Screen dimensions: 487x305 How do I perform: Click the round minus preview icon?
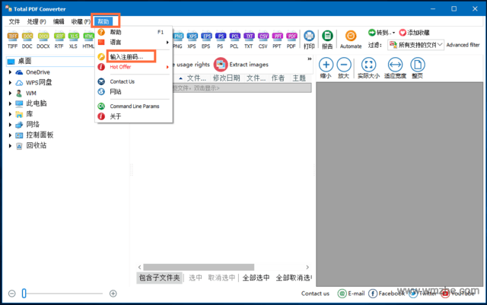344,65
